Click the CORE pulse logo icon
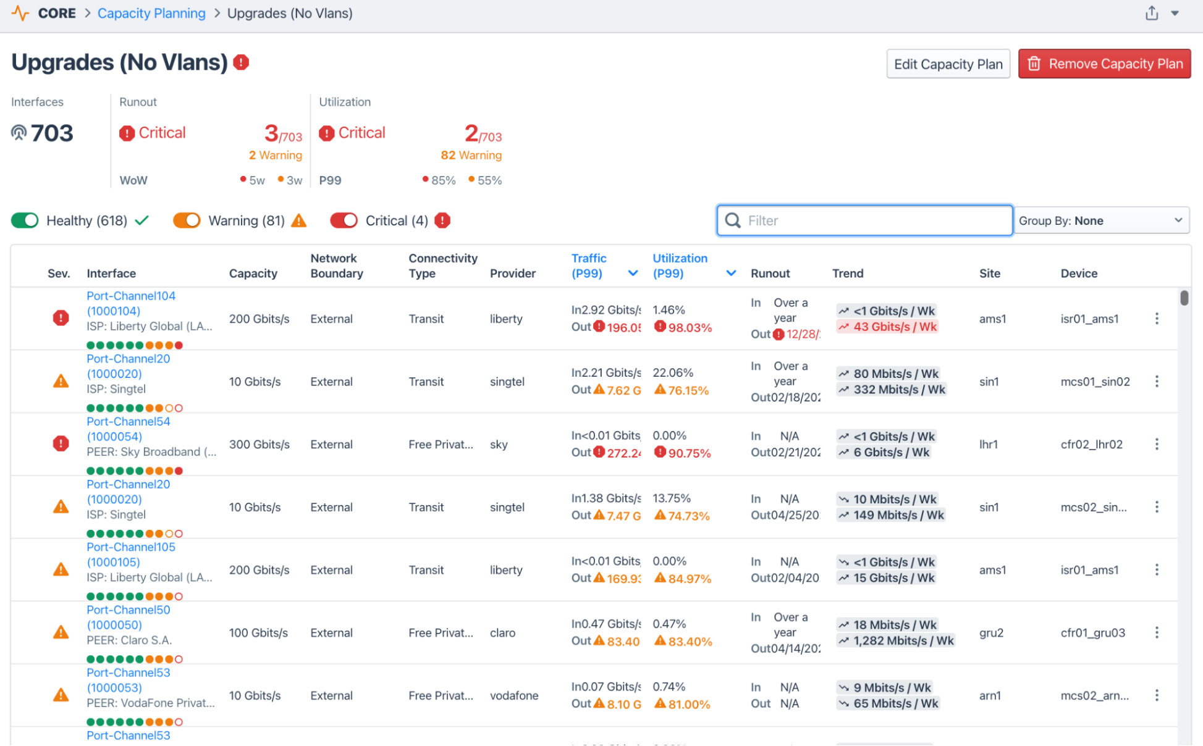This screenshot has width=1203, height=746. [x=20, y=13]
